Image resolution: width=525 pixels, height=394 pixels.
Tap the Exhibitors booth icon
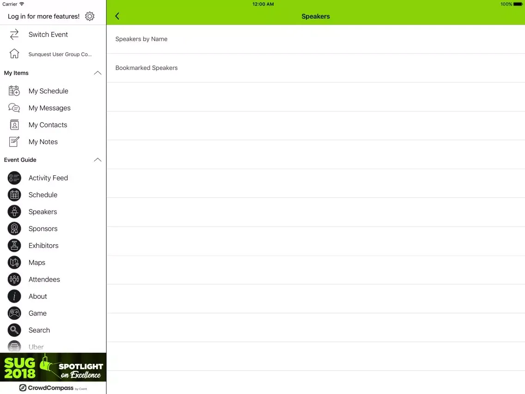point(14,246)
